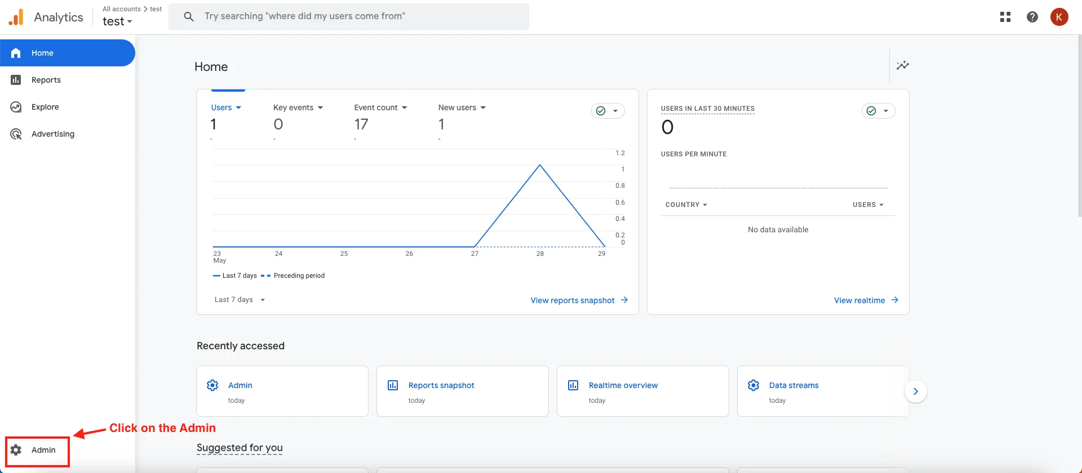Open View realtime link

(x=866, y=300)
